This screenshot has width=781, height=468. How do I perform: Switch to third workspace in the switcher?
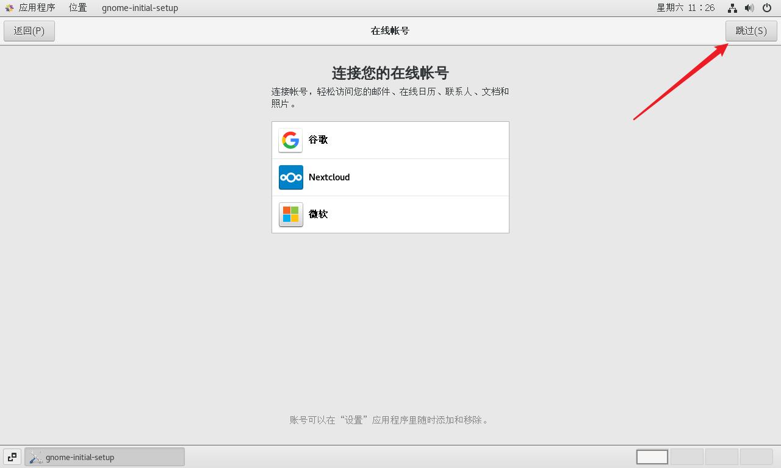point(722,457)
